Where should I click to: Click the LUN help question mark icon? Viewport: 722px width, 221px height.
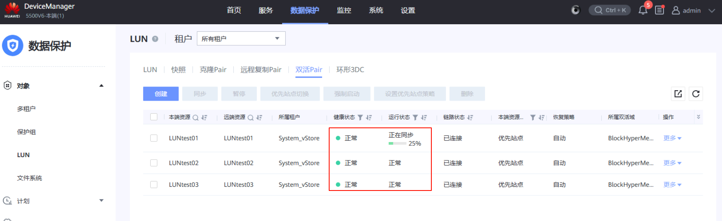click(x=155, y=39)
